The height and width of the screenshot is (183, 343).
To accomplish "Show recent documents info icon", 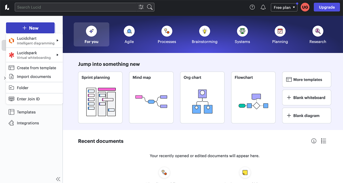I will [x=314, y=141].
